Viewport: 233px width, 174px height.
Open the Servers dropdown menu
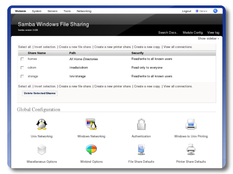[52, 11]
